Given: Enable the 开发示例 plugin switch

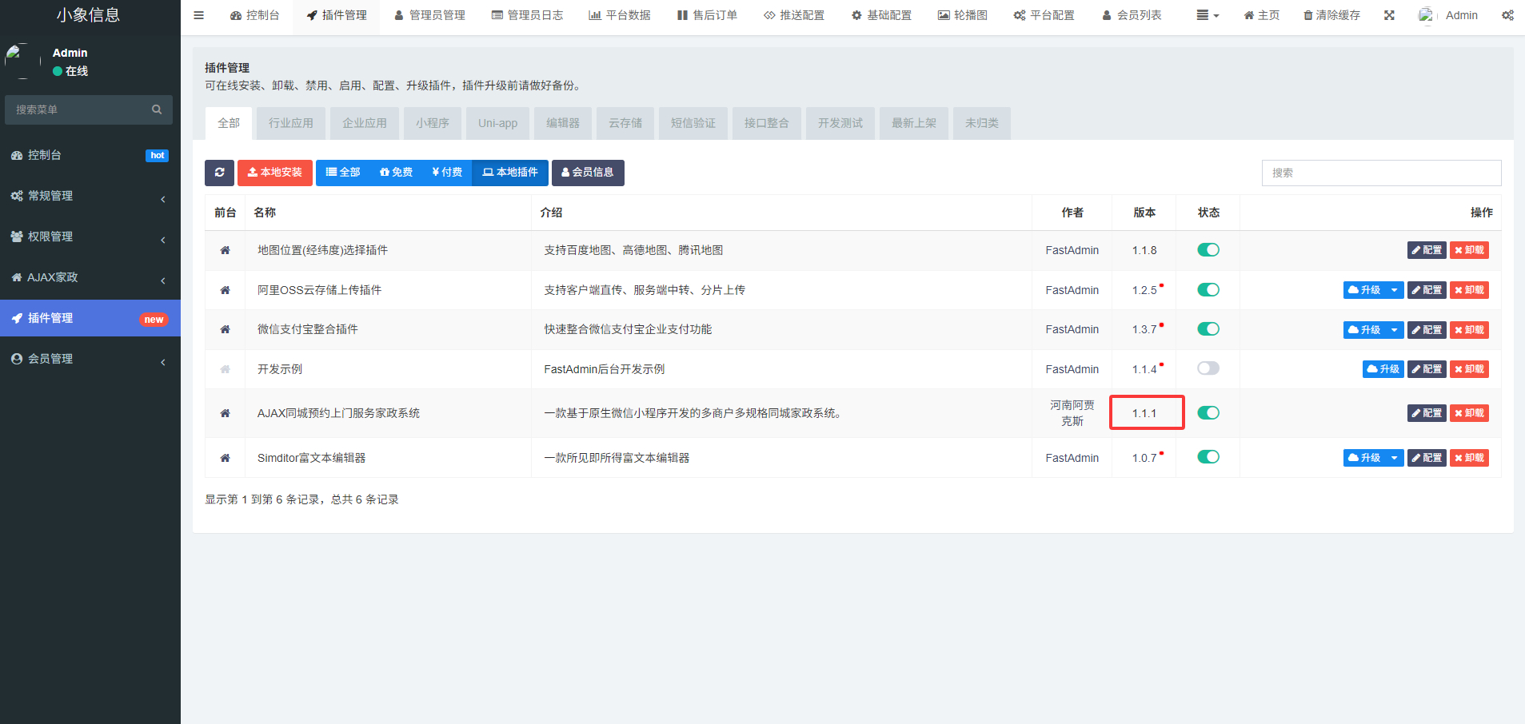Looking at the screenshot, I should click(1208, 368).
